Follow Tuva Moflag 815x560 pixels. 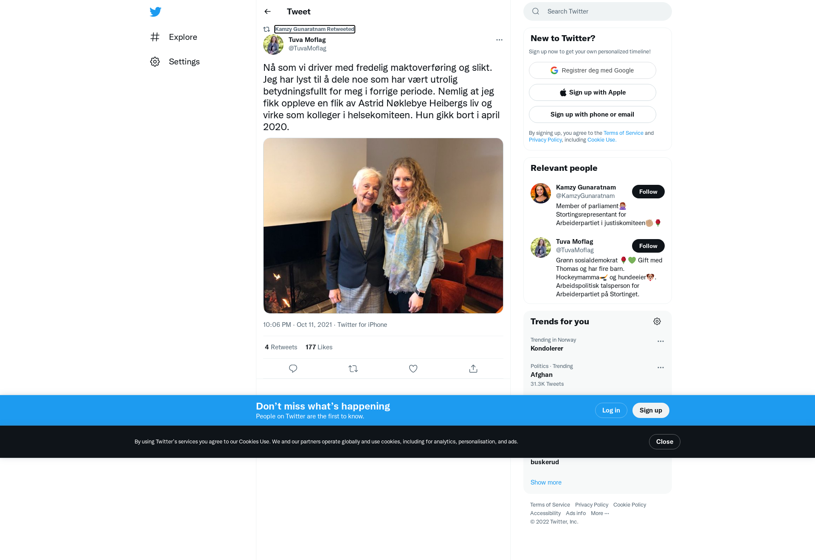(648, 246)
